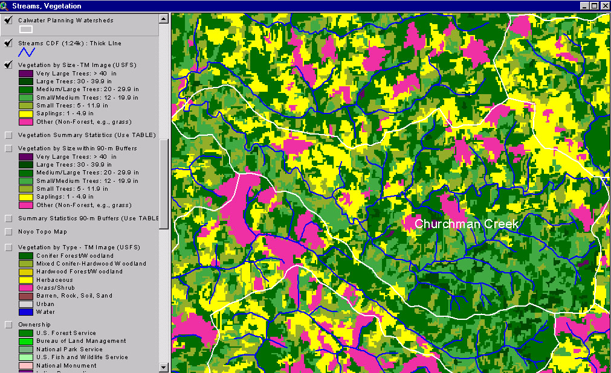Click yellow Saplings swatch in TM Image legend
The height and width of the screenshot is (373, 611).
(26, 113)
